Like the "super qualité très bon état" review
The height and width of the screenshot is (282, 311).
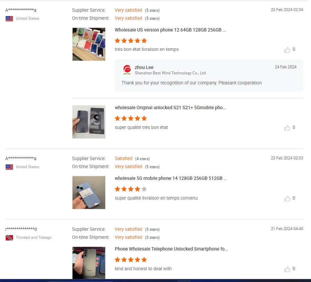pyautogui.click(x=287, y=128)
